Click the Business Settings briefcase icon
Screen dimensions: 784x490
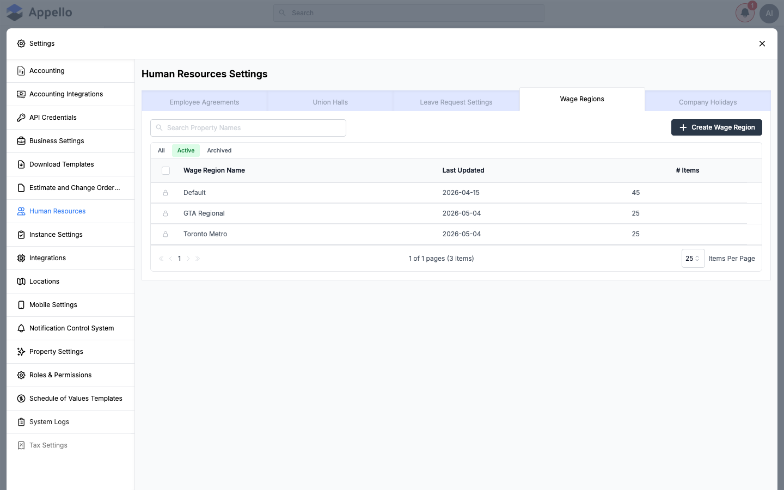[21, 141]
